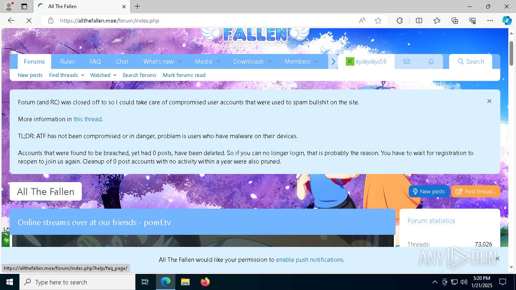This screenshot has width=516, height=290.
Task: Show more navigation items chevron
Action: [x=333, y=62]
